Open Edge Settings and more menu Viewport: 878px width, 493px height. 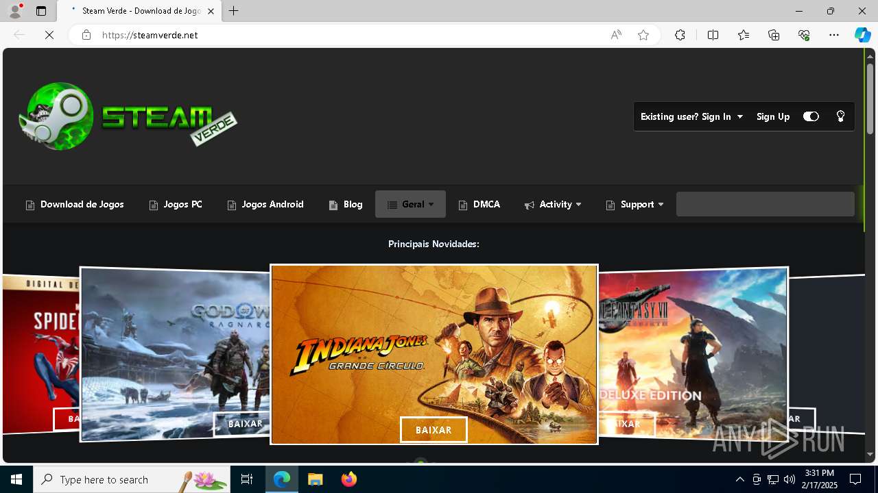tap(834, 35)
